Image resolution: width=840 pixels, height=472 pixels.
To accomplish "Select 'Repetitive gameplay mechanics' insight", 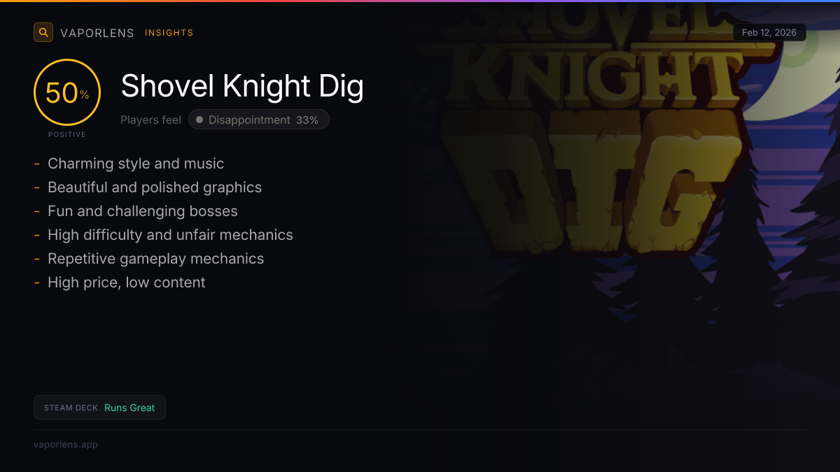I will (x=155, y=259).
